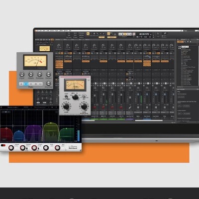
Task: Click the orange tab button at the browser's top
Action: pos(180,42)
